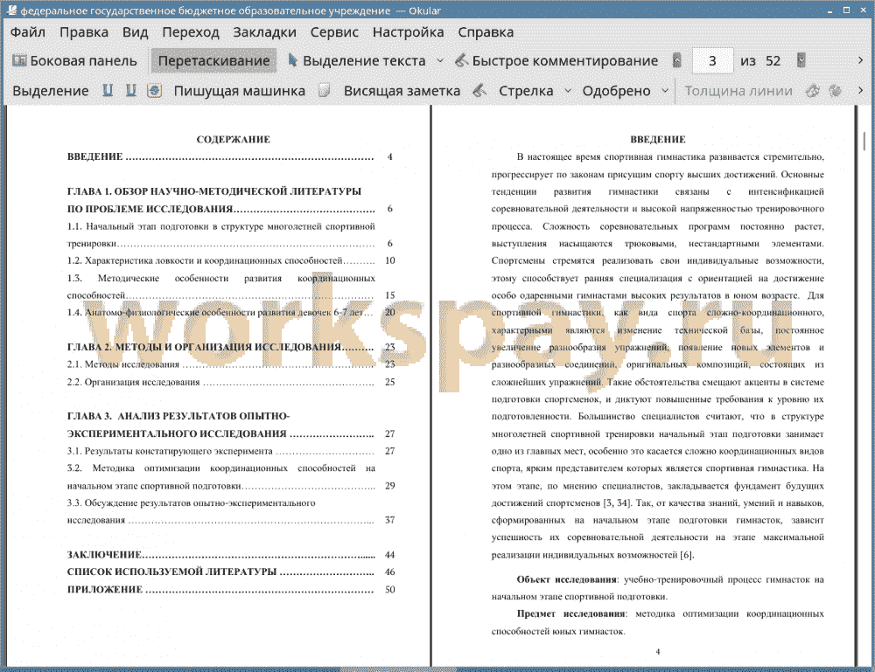Click the note icon before Висящая заметка
Image resolution: width=875 pixels, height=672 pixels.
pyautogui.click(x=325, y=90)
